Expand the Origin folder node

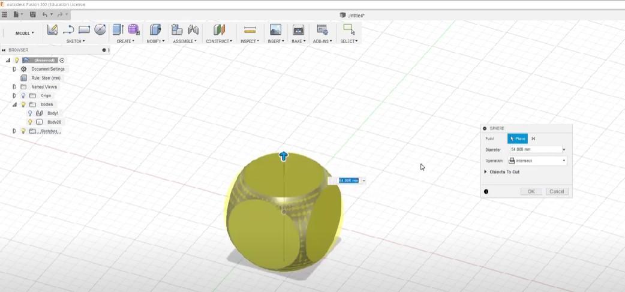14,95
